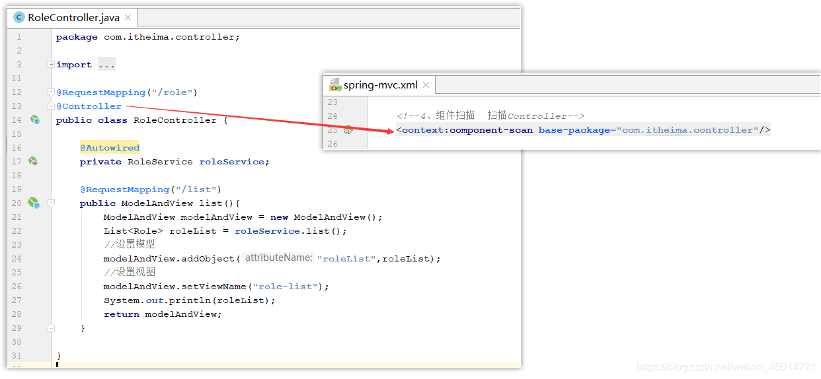The width and height of the screenshot is (821, 379).
Task: Collapse the list() method fold marker
Action: tap(51, 203)
